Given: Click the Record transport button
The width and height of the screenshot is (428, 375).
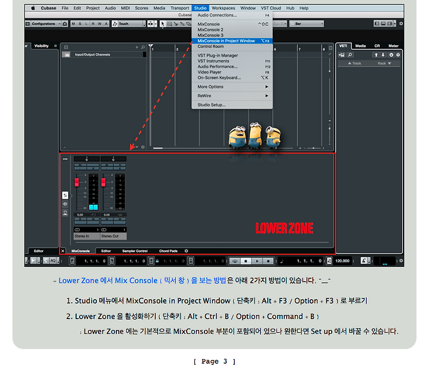Looking at the screenshot, I should [x=268, y=261].
